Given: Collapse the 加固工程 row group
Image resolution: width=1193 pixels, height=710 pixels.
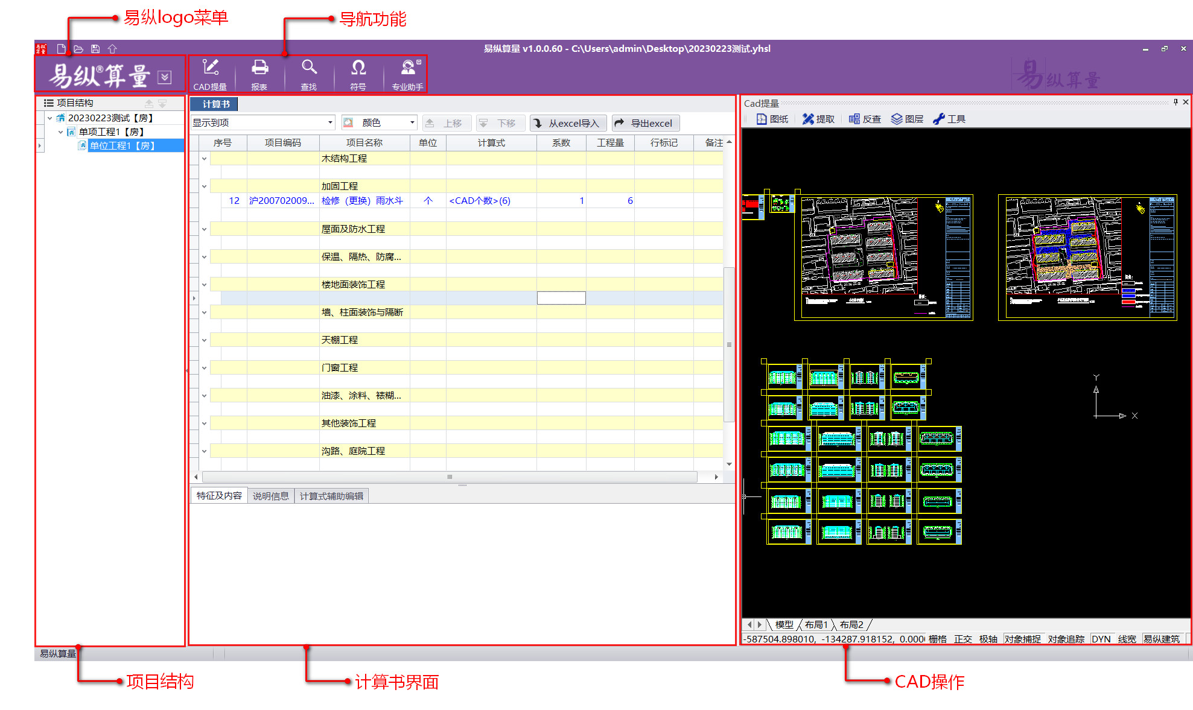Looking at the screenshot, I should pyautogui.click(x=204, y=186).
